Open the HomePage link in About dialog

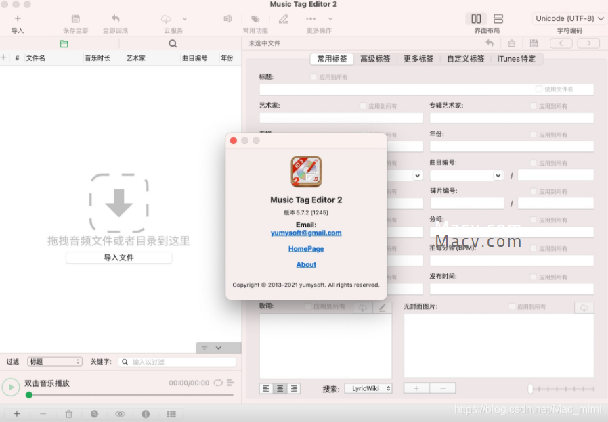click(306, 249)
